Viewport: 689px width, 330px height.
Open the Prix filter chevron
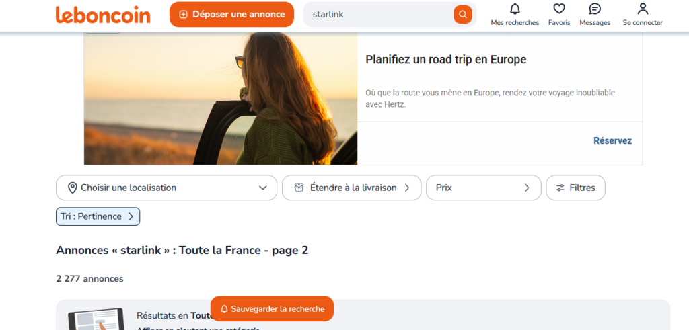pos(527,188)
